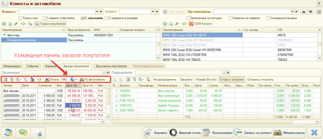Viewport: 323px width, 139px height.
Task: Open the Организация selection button
Action: pos(104,72)
